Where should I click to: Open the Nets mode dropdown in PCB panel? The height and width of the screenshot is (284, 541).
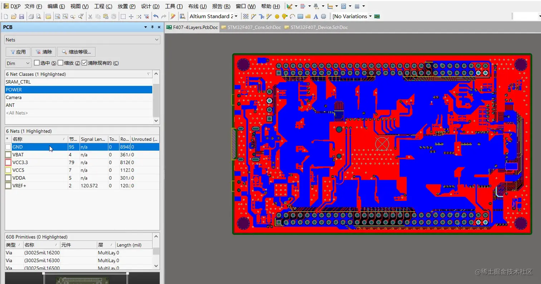tap(82, 40)
